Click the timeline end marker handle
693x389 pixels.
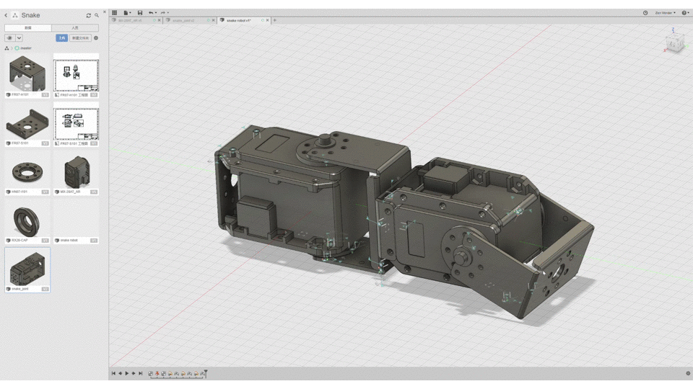[x=206, y=374]
